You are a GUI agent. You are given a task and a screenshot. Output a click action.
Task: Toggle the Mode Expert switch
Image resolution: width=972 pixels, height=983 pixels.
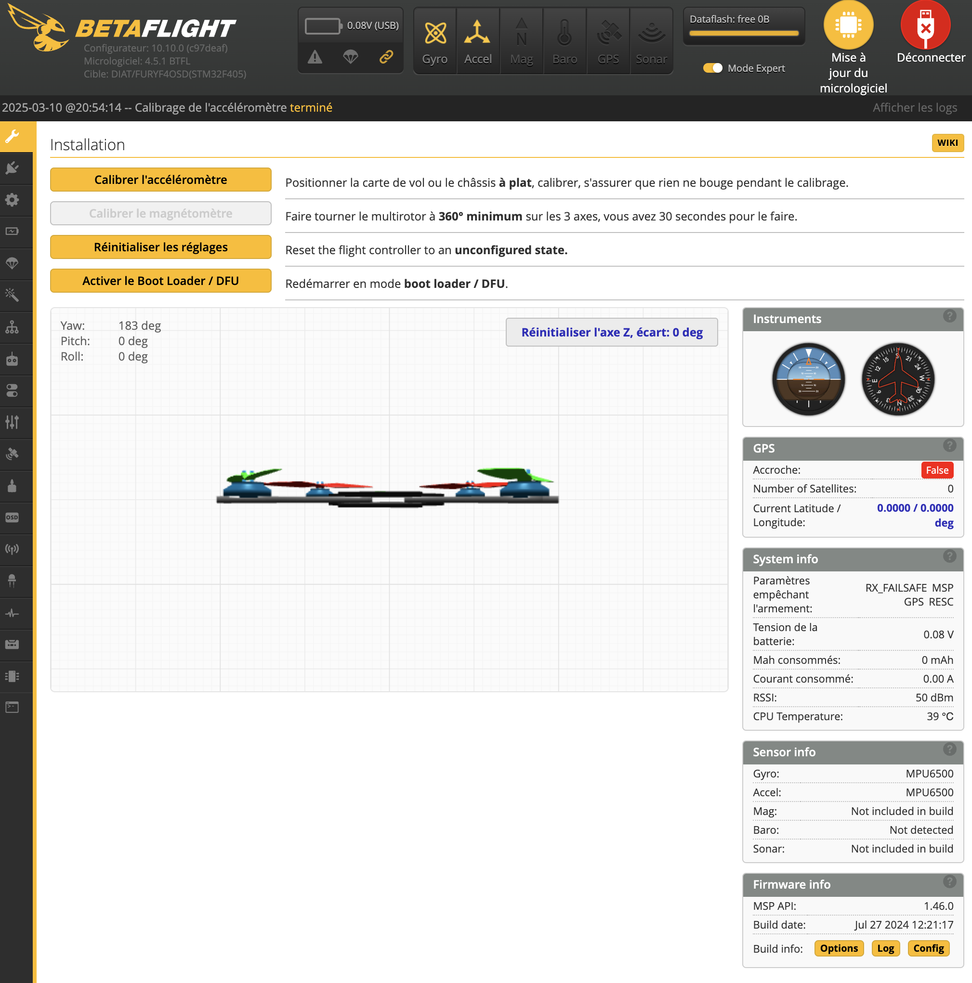coord(712,68)
